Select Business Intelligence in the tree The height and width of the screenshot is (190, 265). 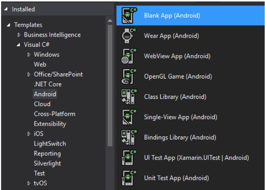(52, 35)
